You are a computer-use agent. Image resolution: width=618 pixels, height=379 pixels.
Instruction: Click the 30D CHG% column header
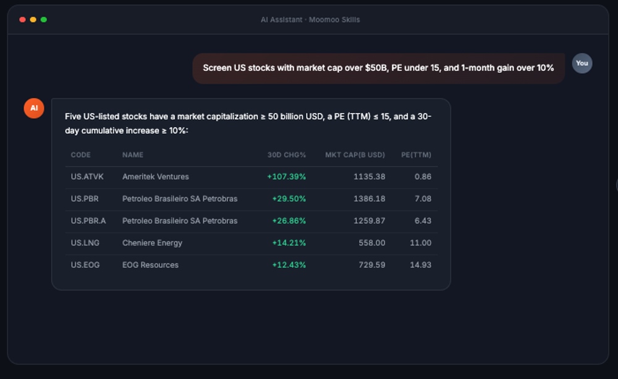pyautogui.click(x=287, y=155)
